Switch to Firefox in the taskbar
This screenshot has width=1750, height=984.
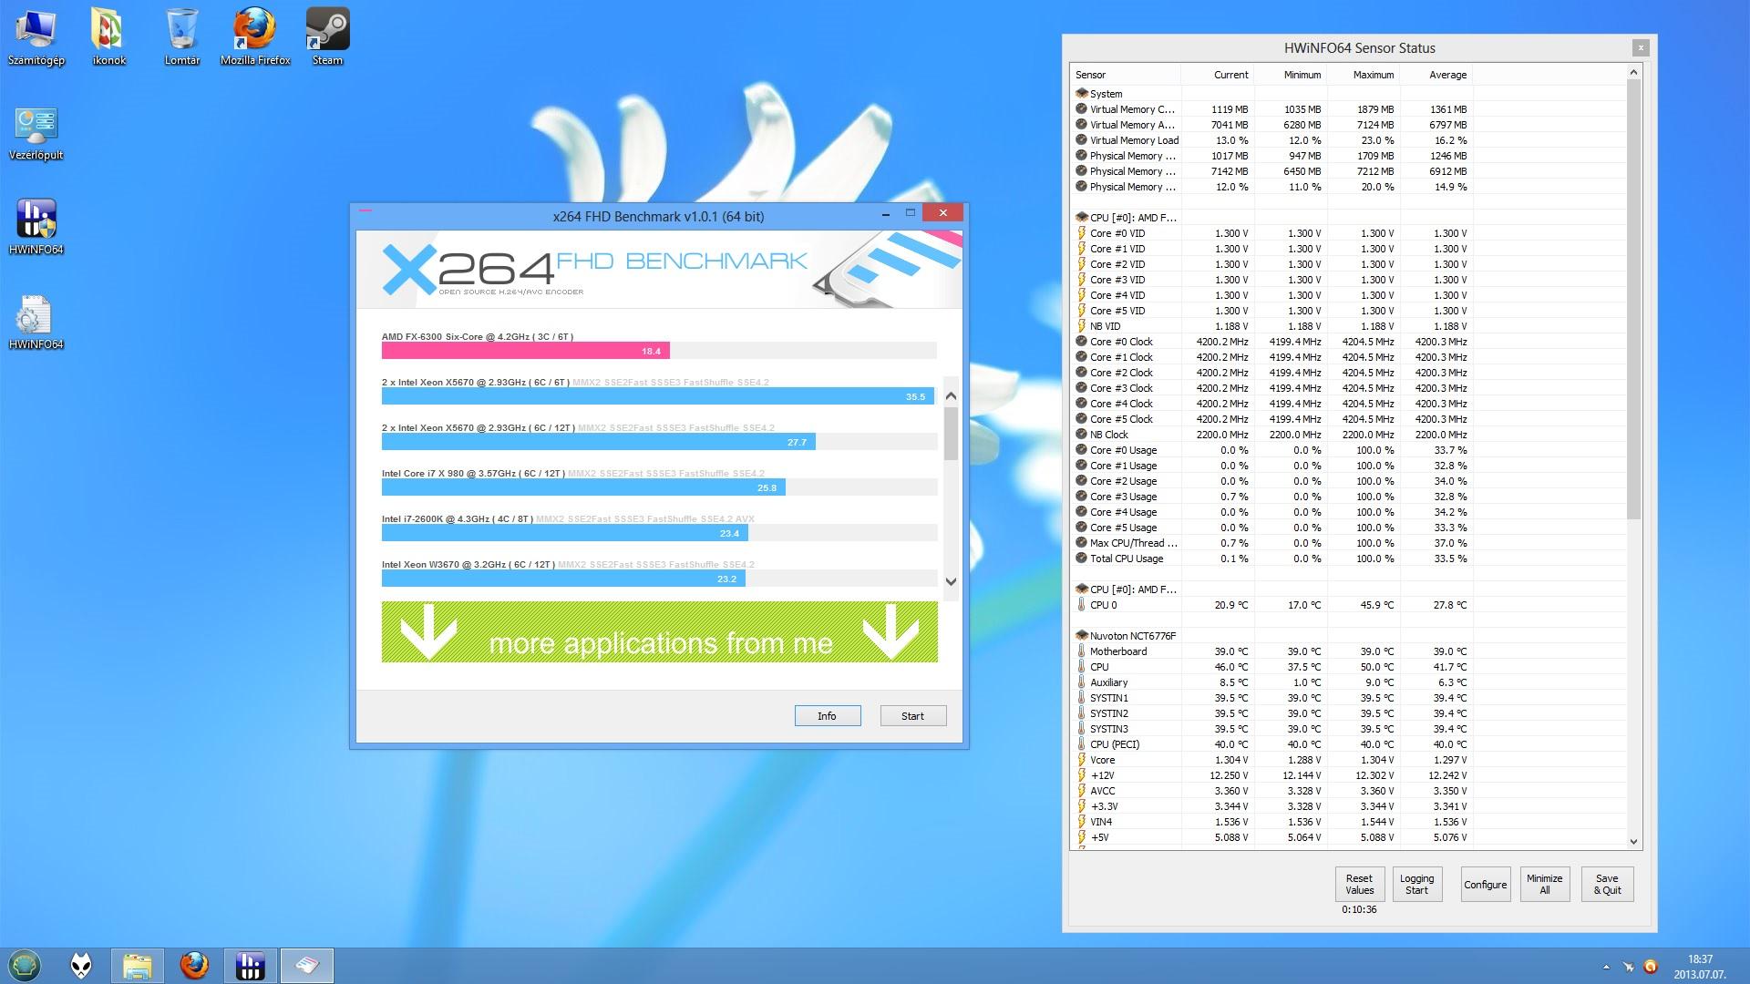(194, 965)
